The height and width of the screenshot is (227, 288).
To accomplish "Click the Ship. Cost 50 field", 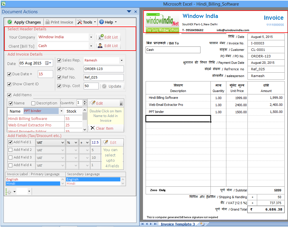I will pos(91,86).
